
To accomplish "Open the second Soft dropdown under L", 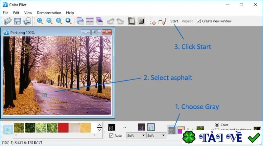I will (x=156, y=136).
